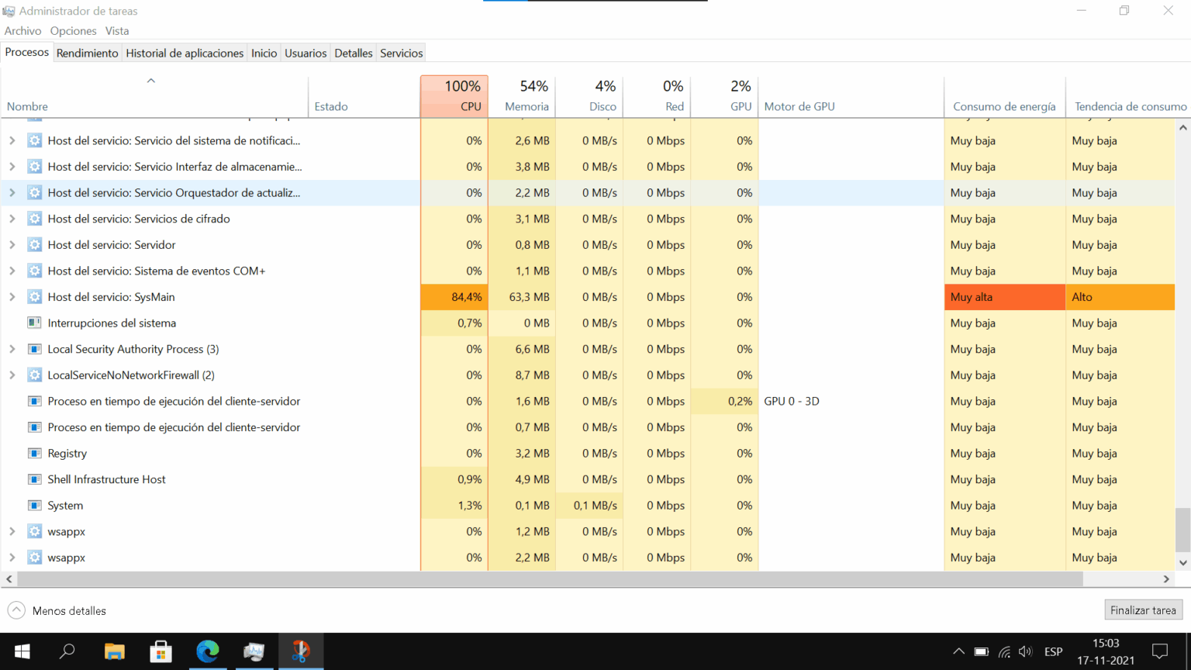Click the volume icon in the system tray
The width and height of the screenshot is (1191, 670).
pyautogui.click(x=1025, y=651)
